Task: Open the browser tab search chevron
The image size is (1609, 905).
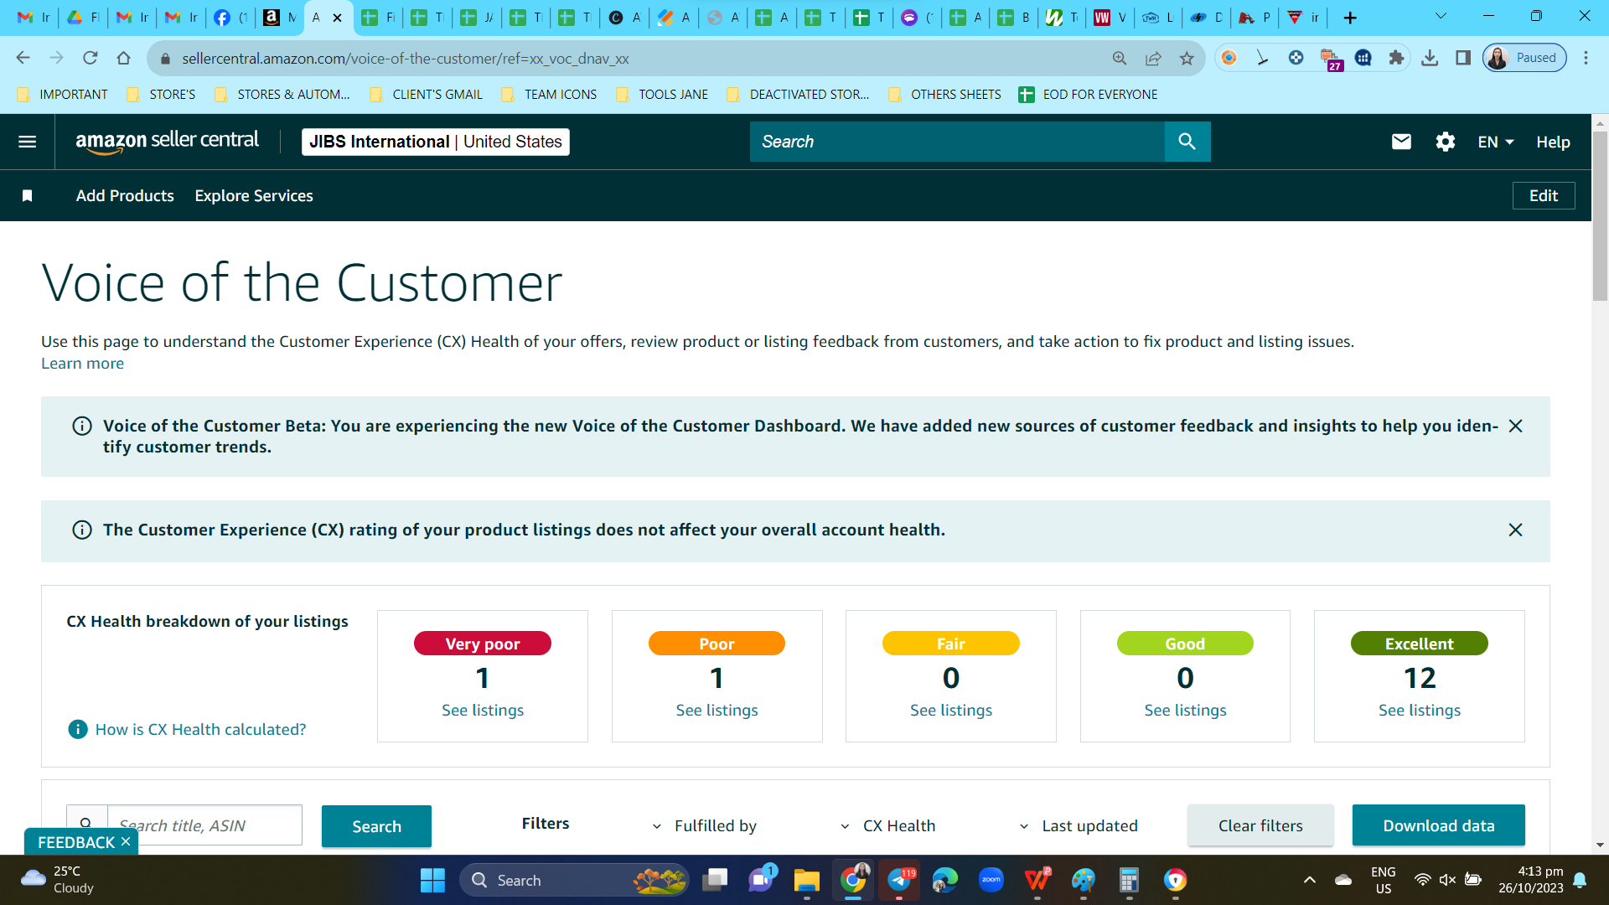Action: click(1441, 17)
